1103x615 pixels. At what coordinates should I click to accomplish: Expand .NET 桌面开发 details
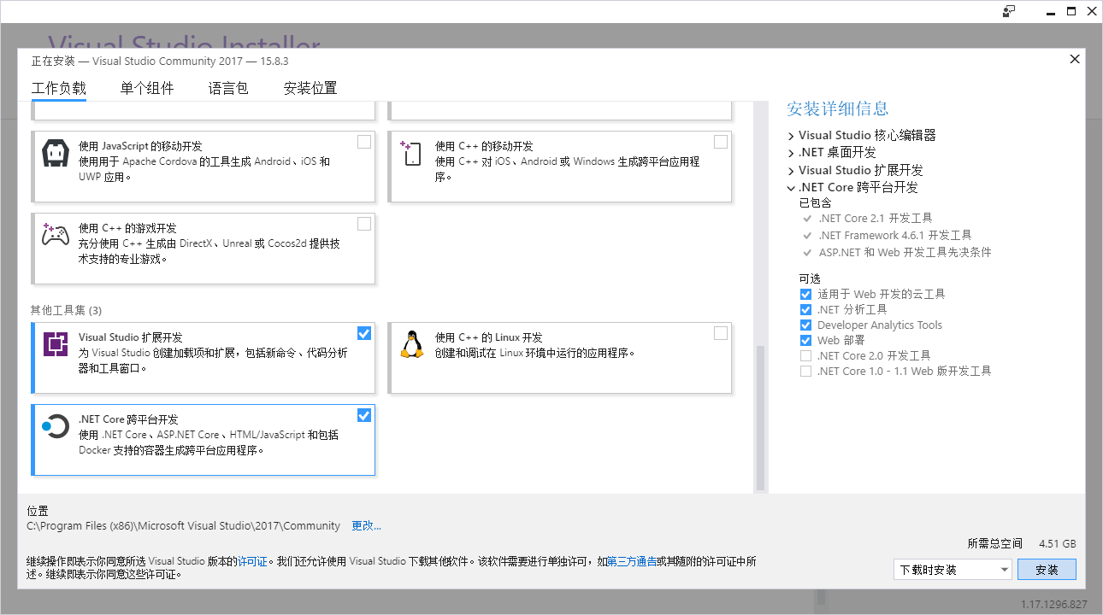tap(791, 152)
